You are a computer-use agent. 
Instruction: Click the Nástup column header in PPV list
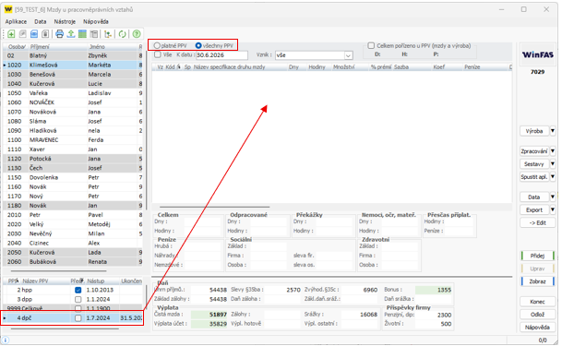coord(102,281)
